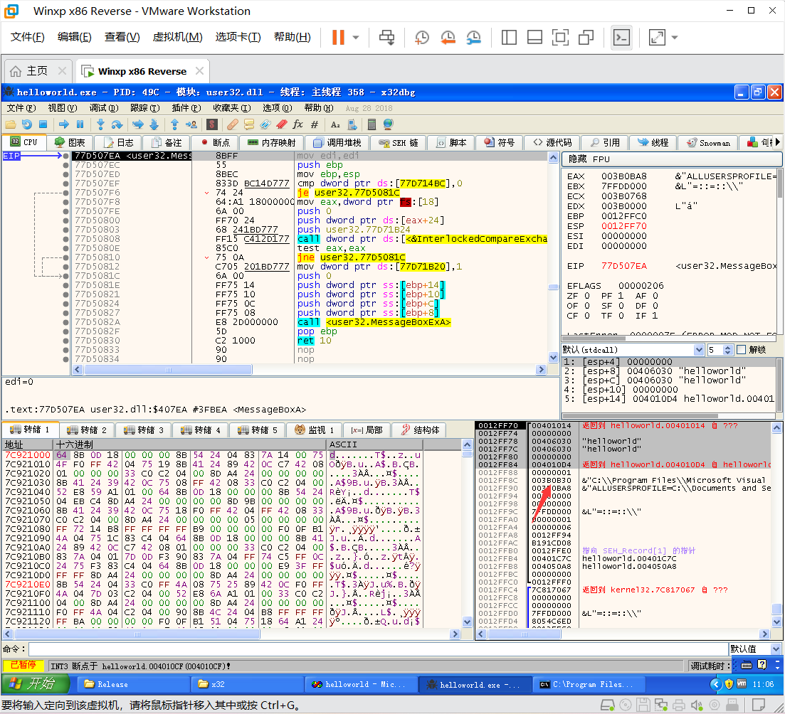Open VMware snapshot manager icon
This screenshot has height=714, width=785.
pyautogui.click(x=473, y=37)
